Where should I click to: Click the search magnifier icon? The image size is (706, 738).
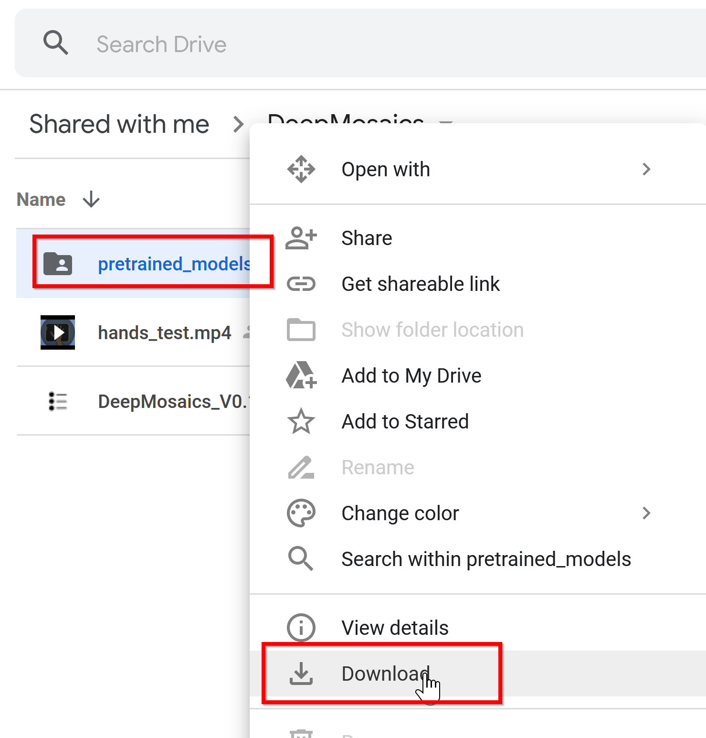click(x=55, y=43)
